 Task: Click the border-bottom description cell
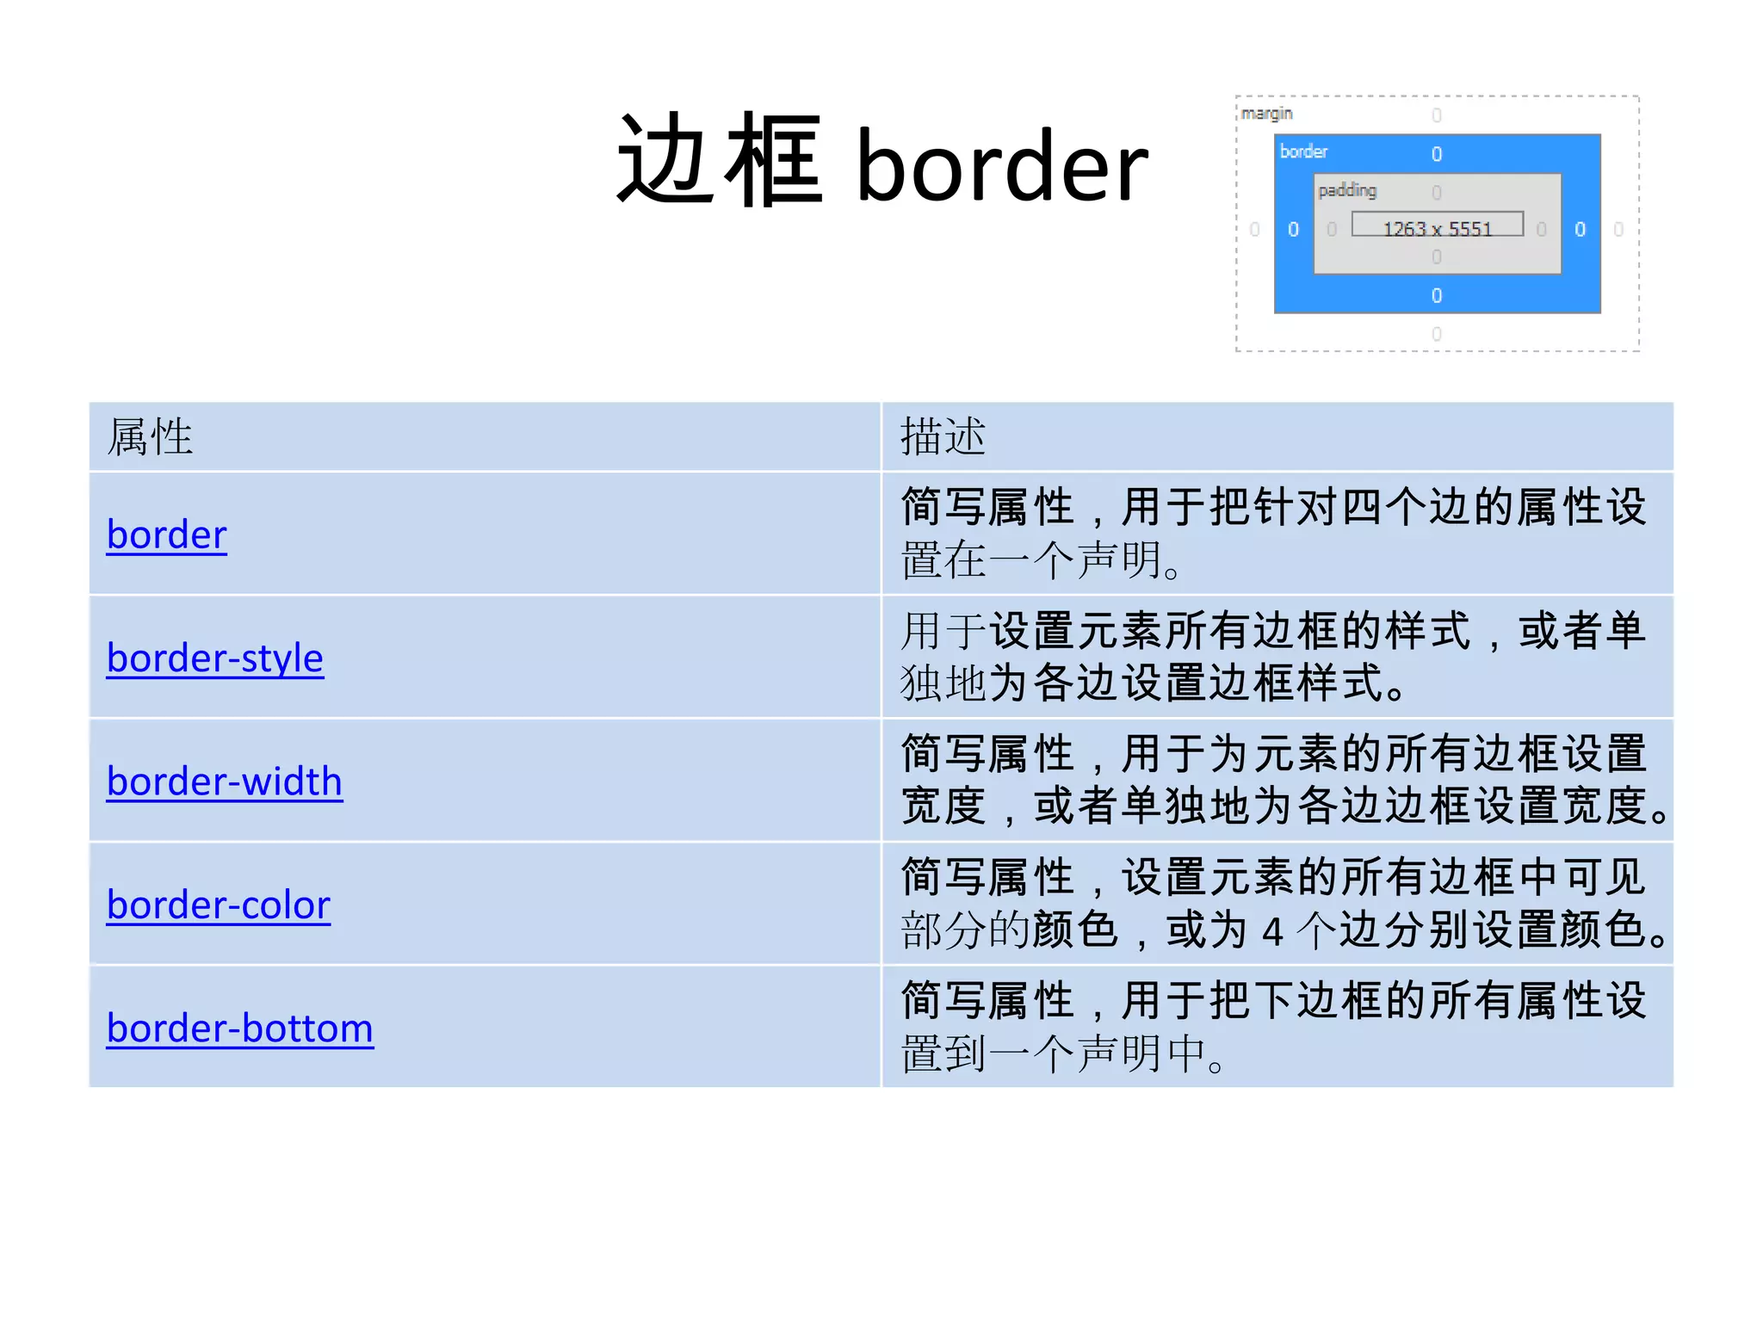point(1278,1026)
